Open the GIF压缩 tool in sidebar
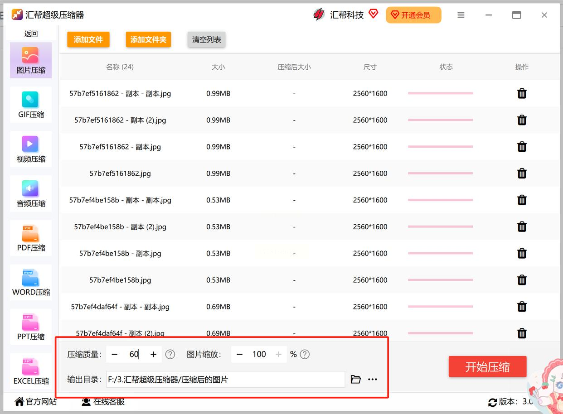The width and height of the screenshot is (563, 414). [x=31, y=105]
